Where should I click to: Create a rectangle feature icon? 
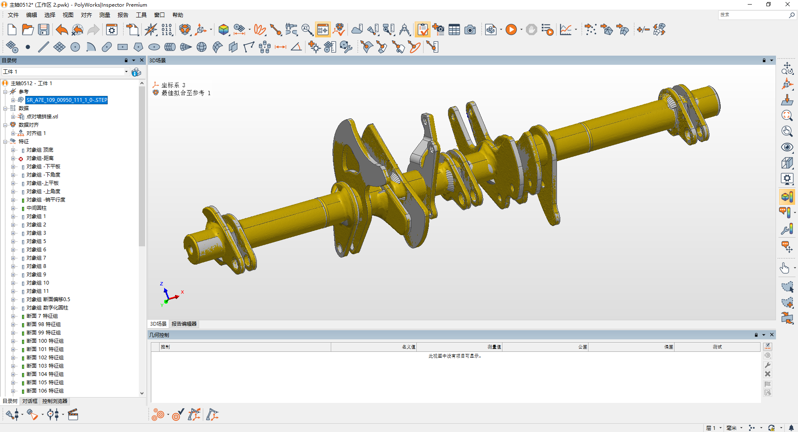coord(123,47)
